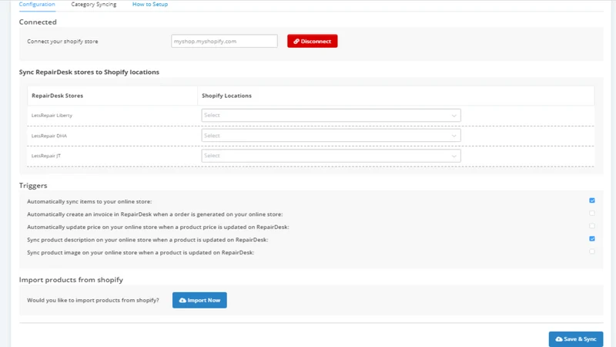Click the chevron arrow in LetsRepair JT dropdown

[454, 157]
